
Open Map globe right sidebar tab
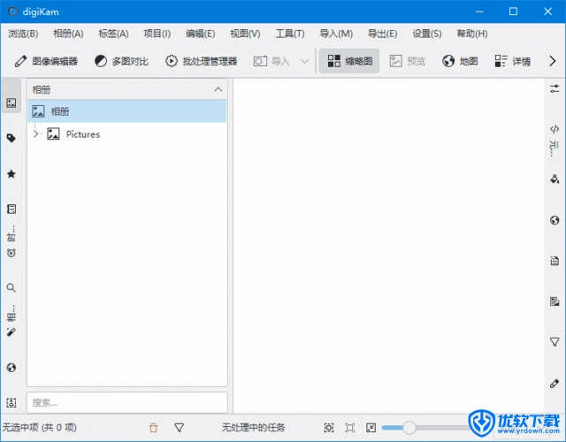point(555,220)
